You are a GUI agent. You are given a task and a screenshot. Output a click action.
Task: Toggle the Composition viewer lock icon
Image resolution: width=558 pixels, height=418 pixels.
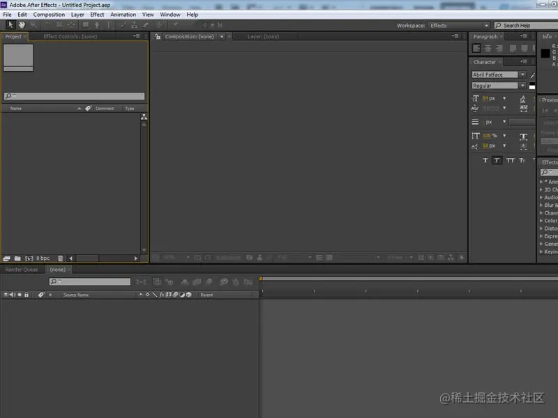(158, 36)
